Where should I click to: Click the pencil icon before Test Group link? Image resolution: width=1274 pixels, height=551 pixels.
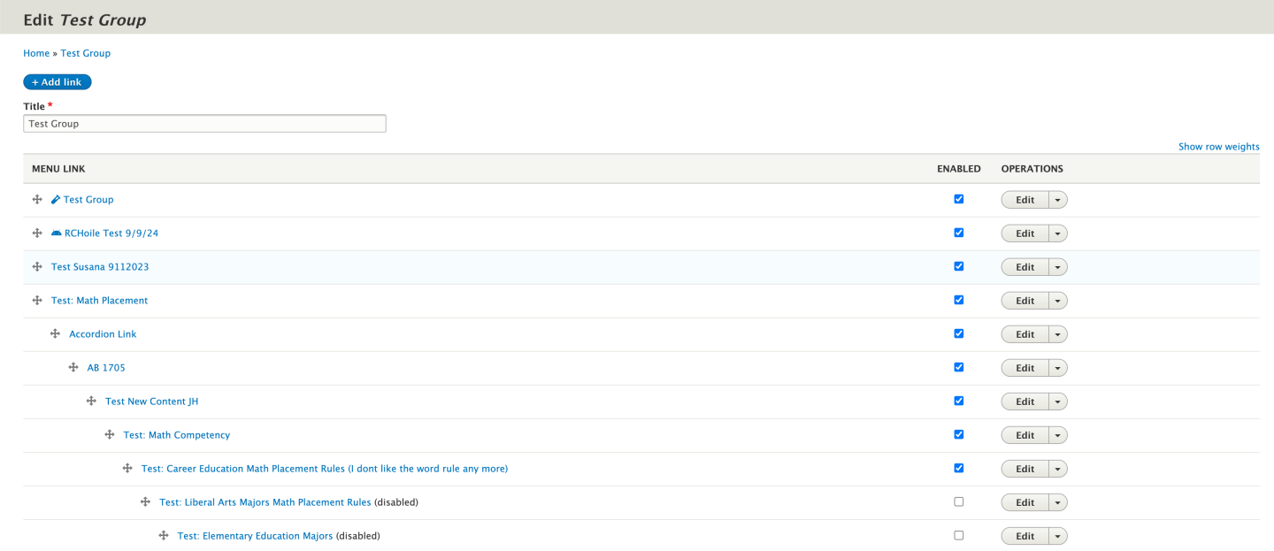tap(56, 200)
